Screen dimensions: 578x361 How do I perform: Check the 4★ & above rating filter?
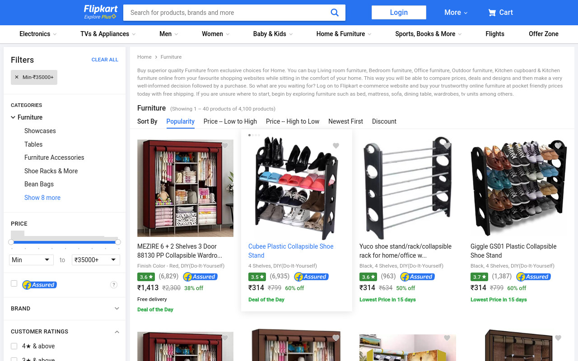(14, 346)
